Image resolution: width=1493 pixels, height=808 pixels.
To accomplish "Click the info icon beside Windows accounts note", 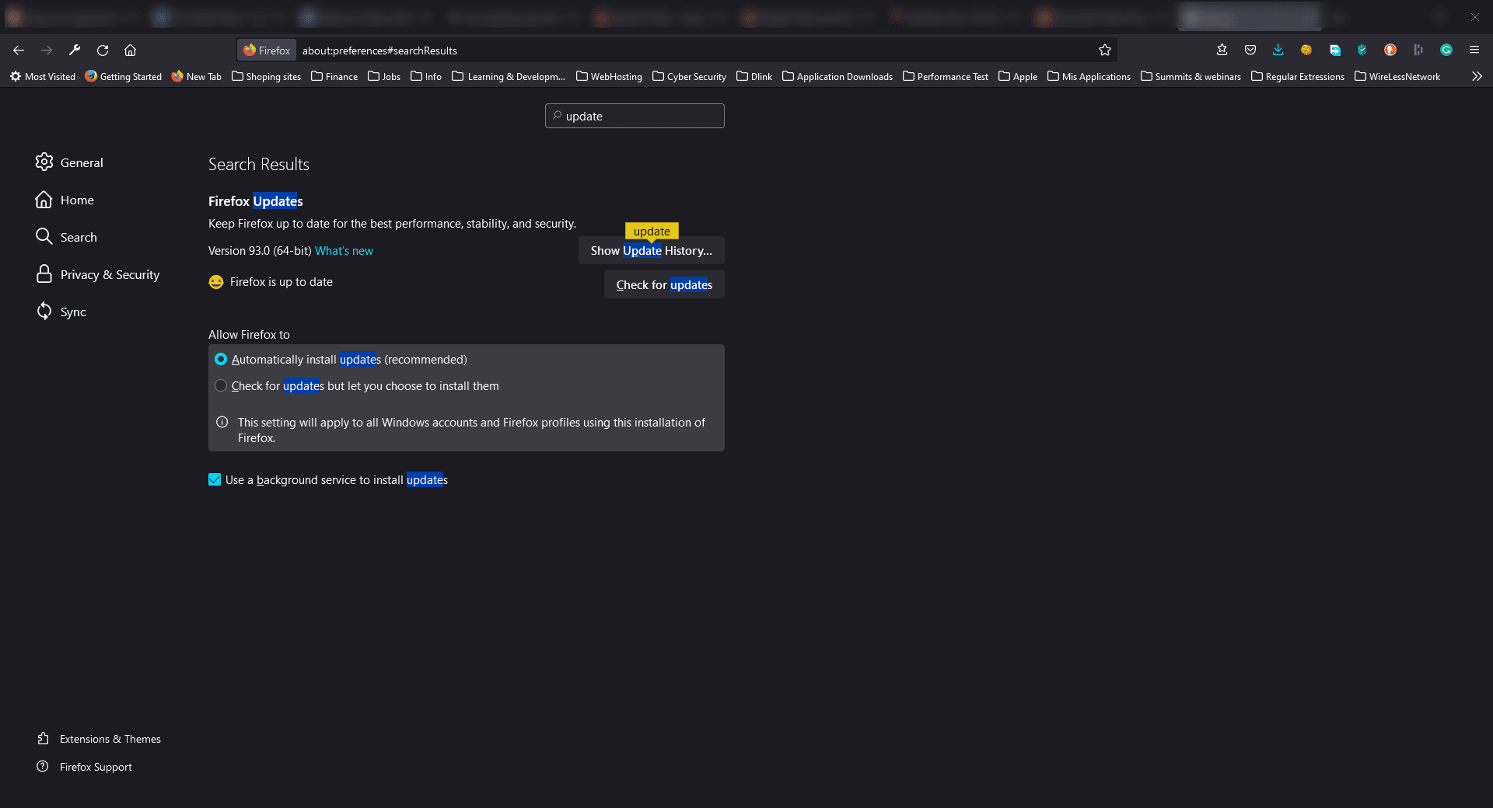I will point(222,422).
